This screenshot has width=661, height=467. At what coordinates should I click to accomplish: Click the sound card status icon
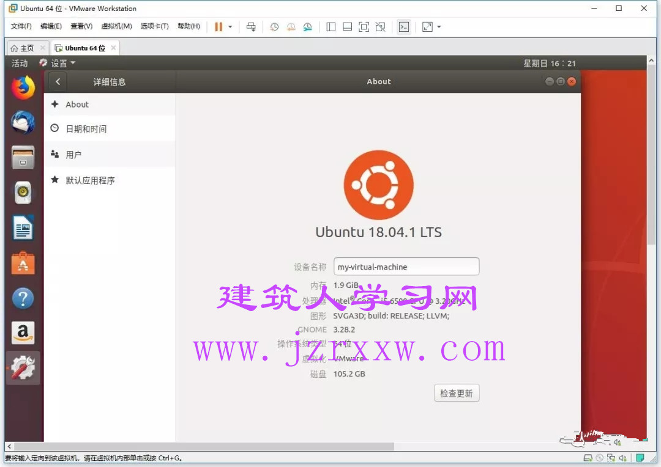(x=622, y=458)
